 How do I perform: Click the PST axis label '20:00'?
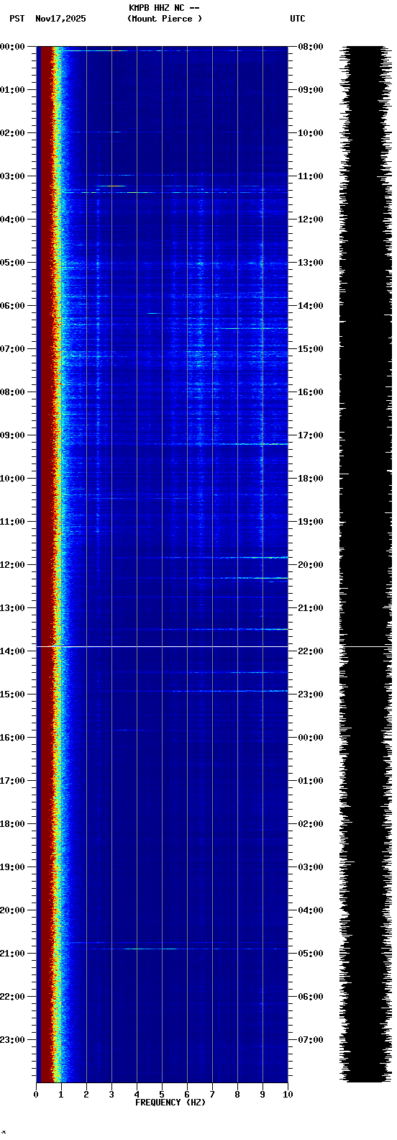point(12,910)
